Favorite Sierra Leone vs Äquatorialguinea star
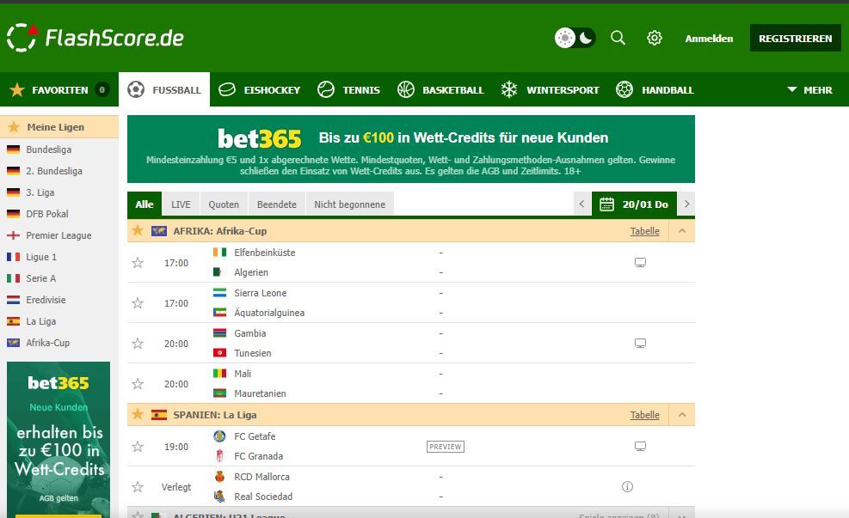The width and height of the screenshot is (849, 518). (138, 303)
